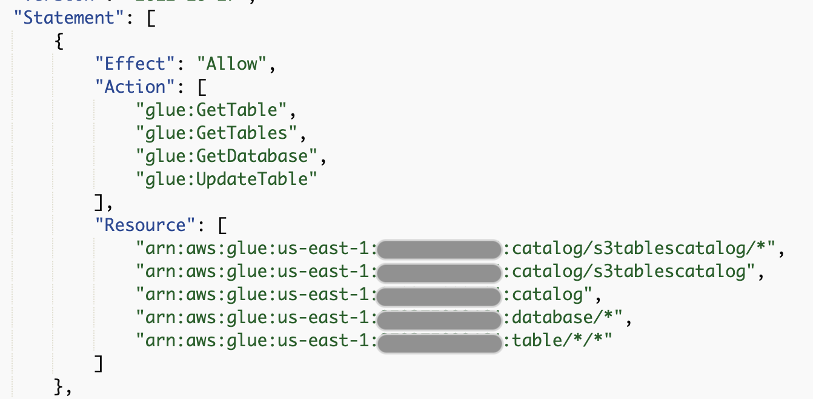813x399 pixels.
Task: Click the "Resource" key
Action: pos(145,225)
